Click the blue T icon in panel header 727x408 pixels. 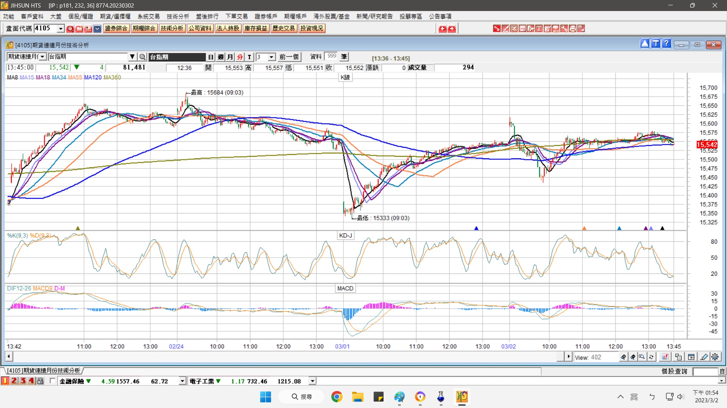(x=656, y=44)
